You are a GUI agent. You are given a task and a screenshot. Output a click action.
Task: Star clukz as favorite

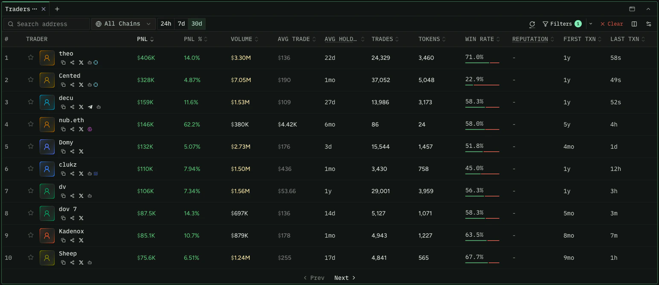[31, 168]
